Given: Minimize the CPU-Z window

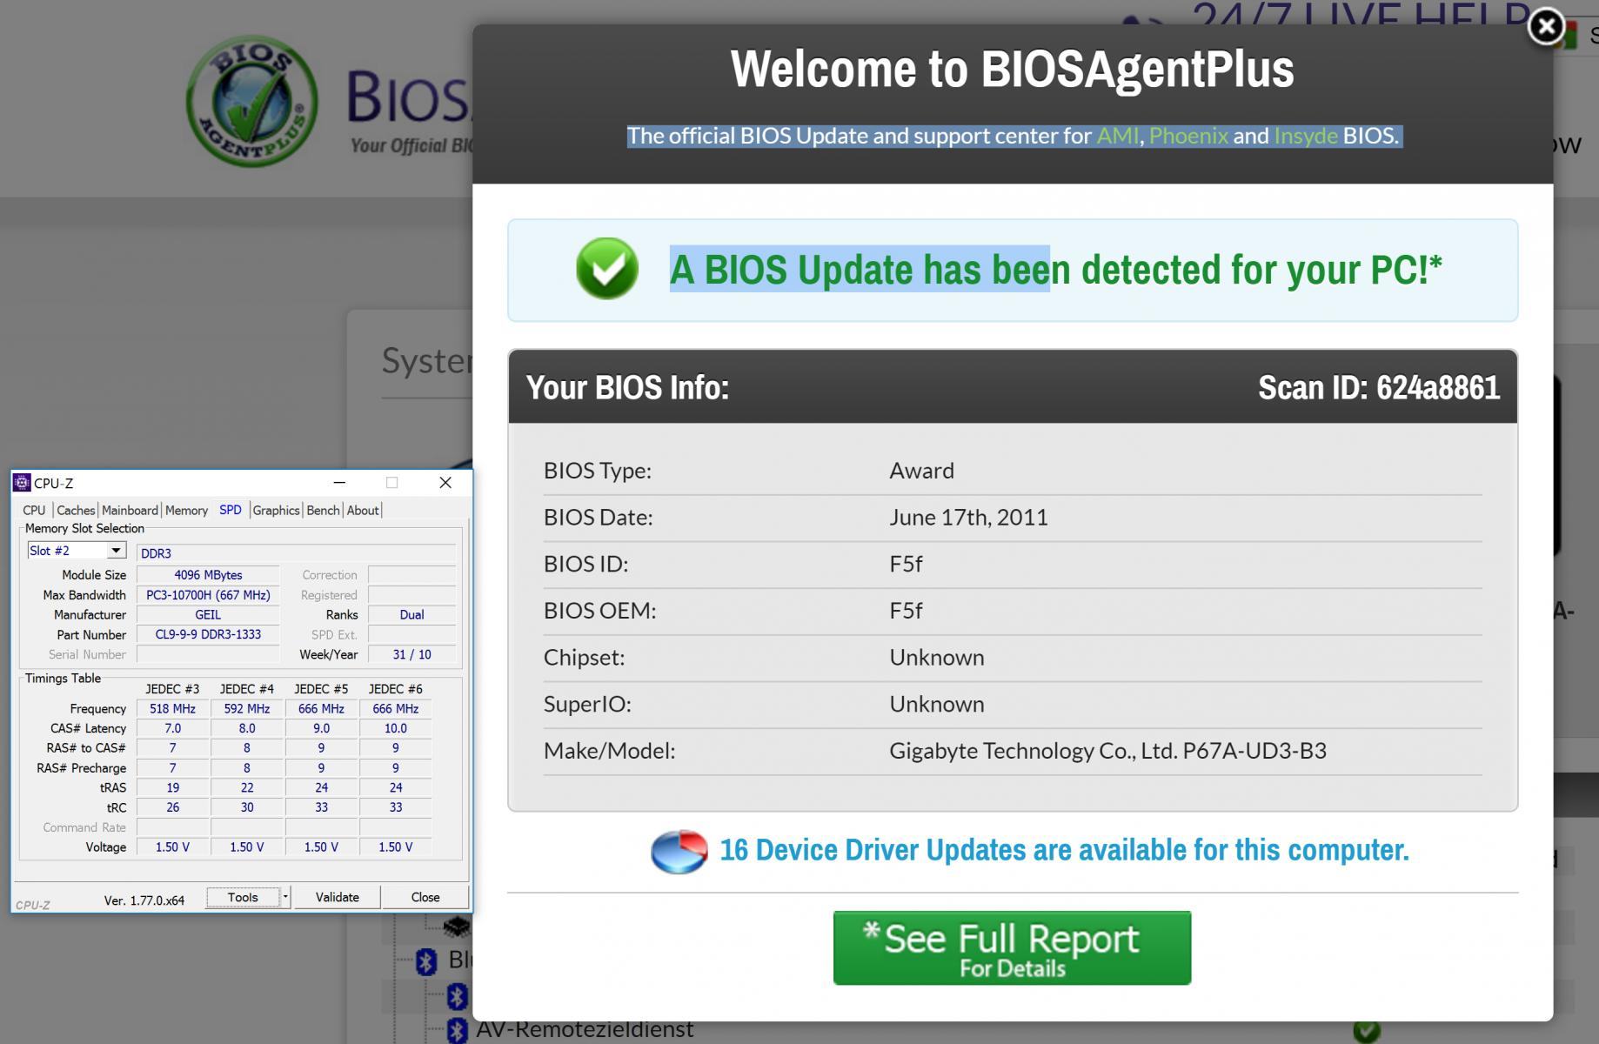Looking at the screenshot, I should 339,483.
